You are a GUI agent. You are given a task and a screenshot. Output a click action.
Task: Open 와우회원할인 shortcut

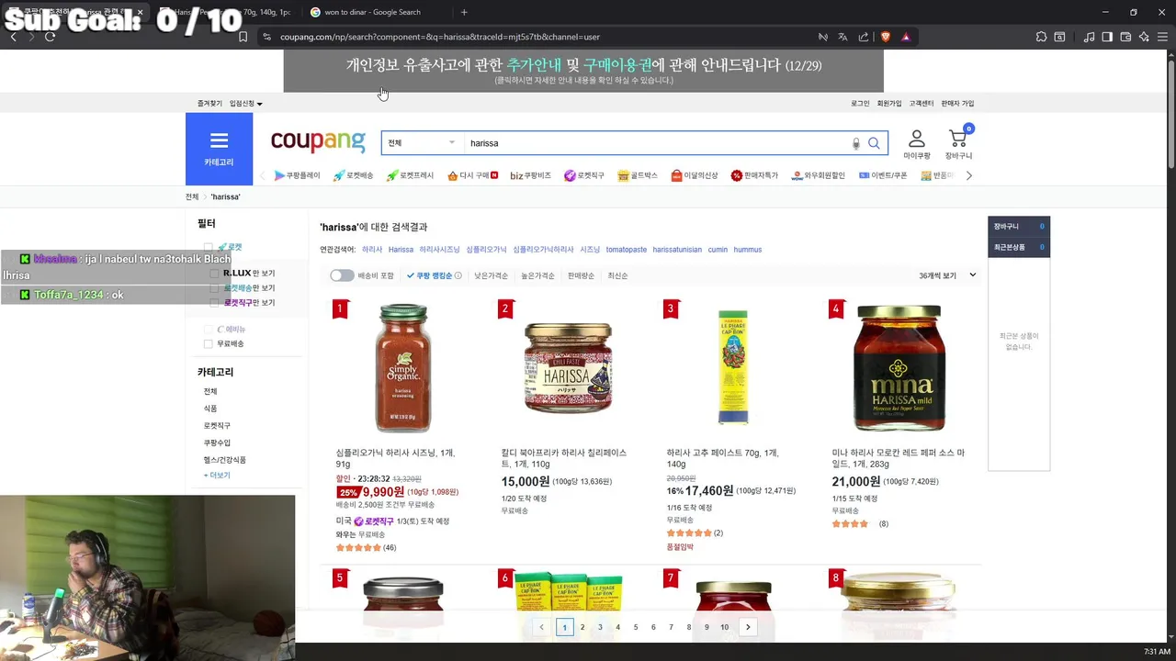(x=818, y=175)
